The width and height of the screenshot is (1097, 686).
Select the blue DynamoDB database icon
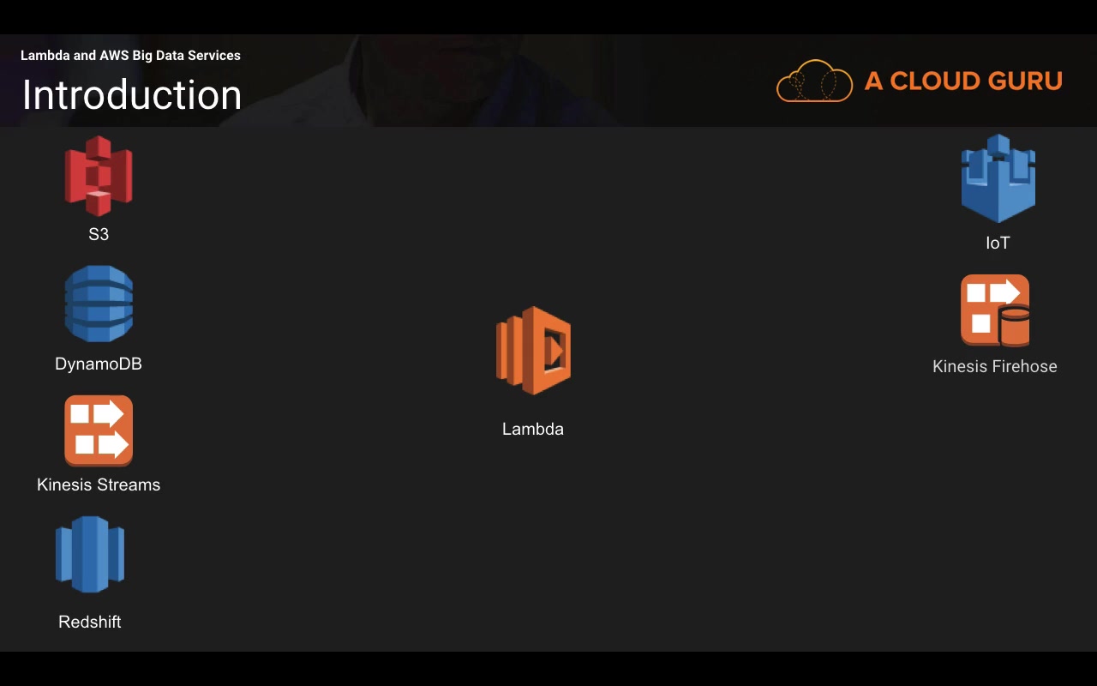(99, 304)
